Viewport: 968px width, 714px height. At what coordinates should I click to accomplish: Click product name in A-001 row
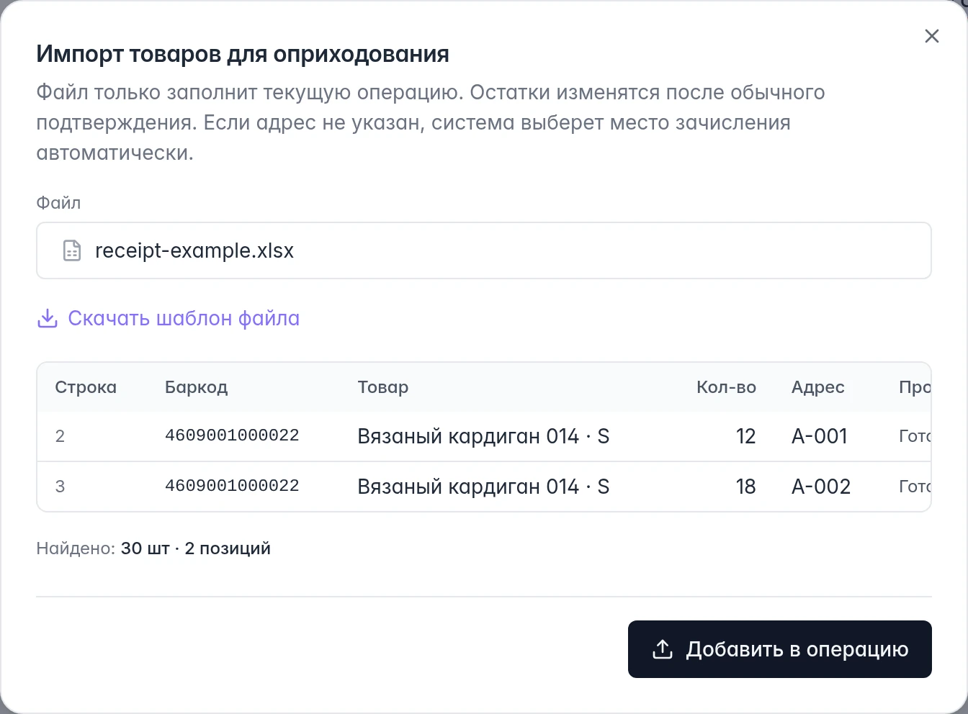click(483, 436)
